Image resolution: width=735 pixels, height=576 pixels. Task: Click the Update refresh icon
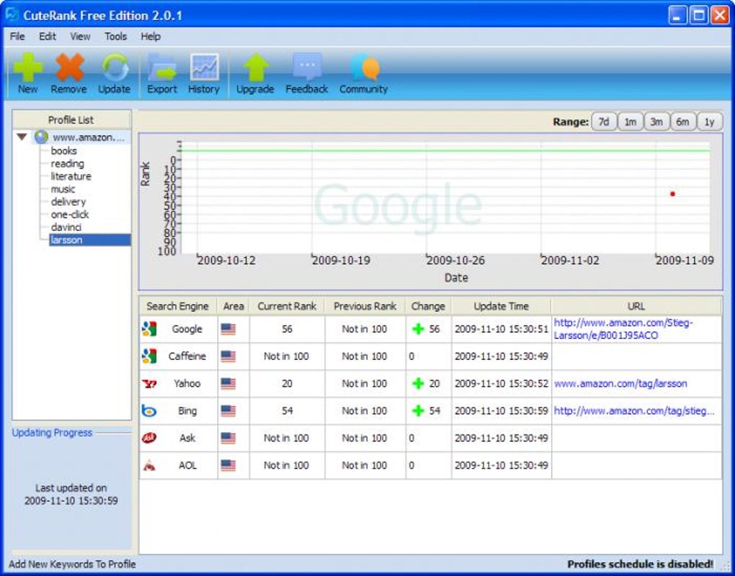point(115,68)
